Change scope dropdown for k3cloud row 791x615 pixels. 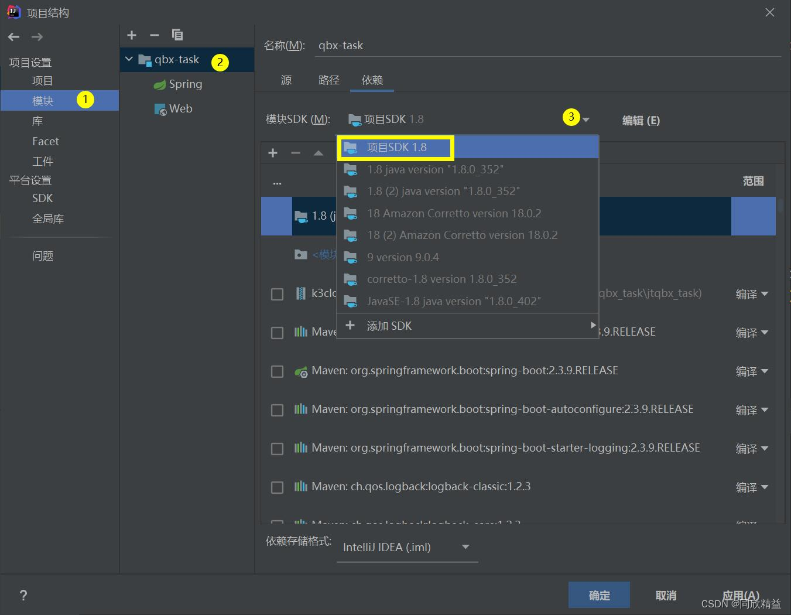(752, 294)
